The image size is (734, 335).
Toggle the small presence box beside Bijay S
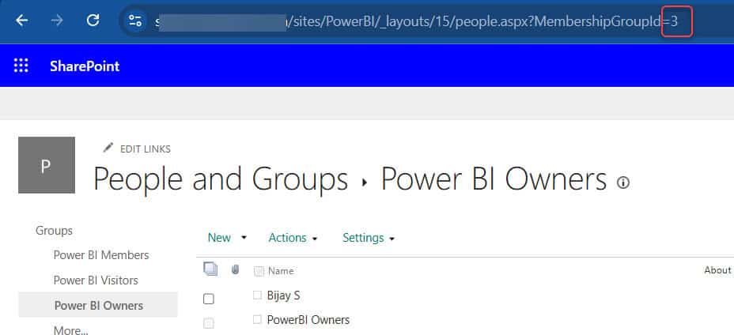(x=257, y=295)
